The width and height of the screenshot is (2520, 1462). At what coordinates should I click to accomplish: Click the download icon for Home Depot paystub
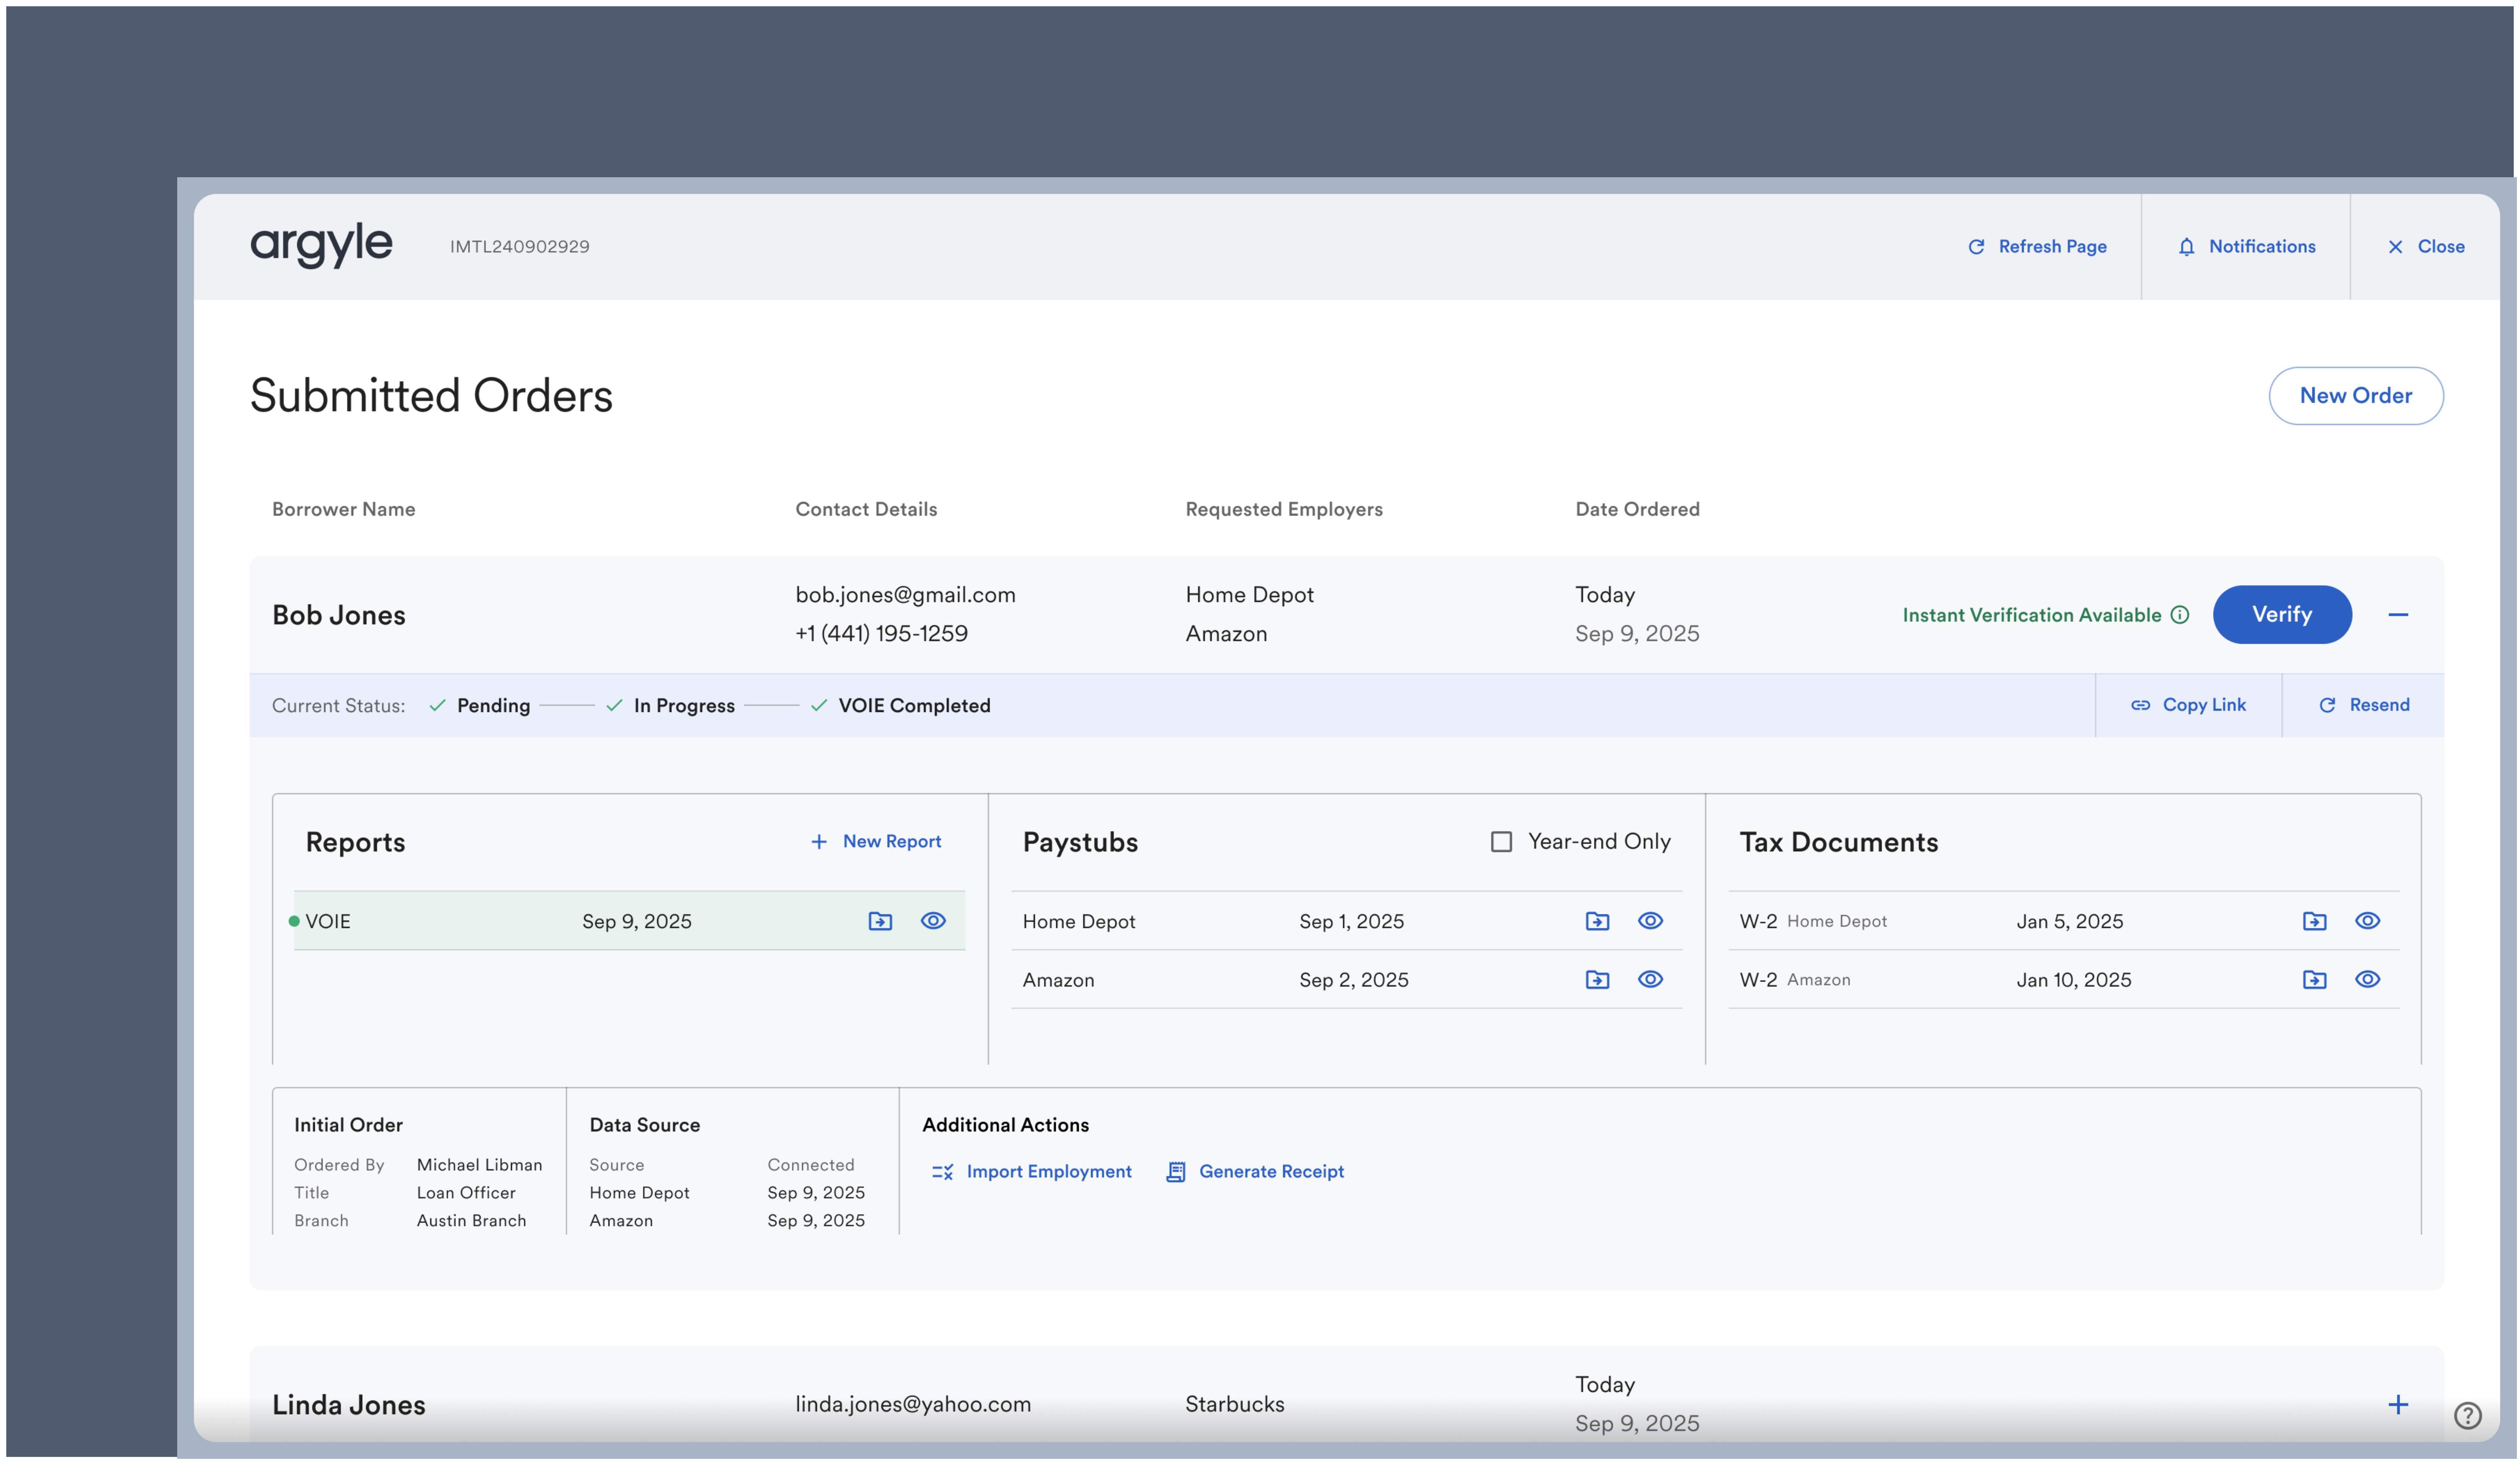click(1598, 919)
